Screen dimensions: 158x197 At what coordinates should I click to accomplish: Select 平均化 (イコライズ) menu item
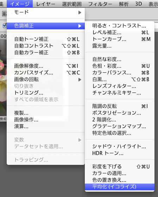point(120,187)
